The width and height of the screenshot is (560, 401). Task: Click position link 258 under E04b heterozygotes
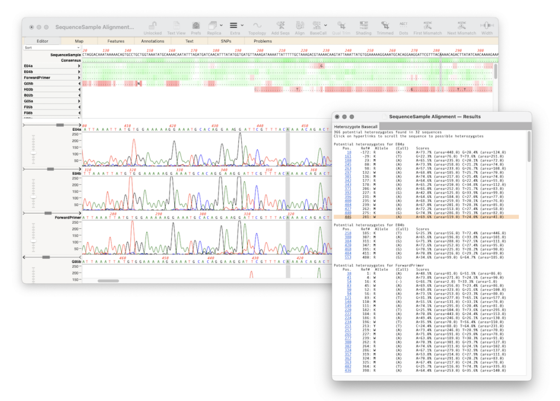(348, 233)
